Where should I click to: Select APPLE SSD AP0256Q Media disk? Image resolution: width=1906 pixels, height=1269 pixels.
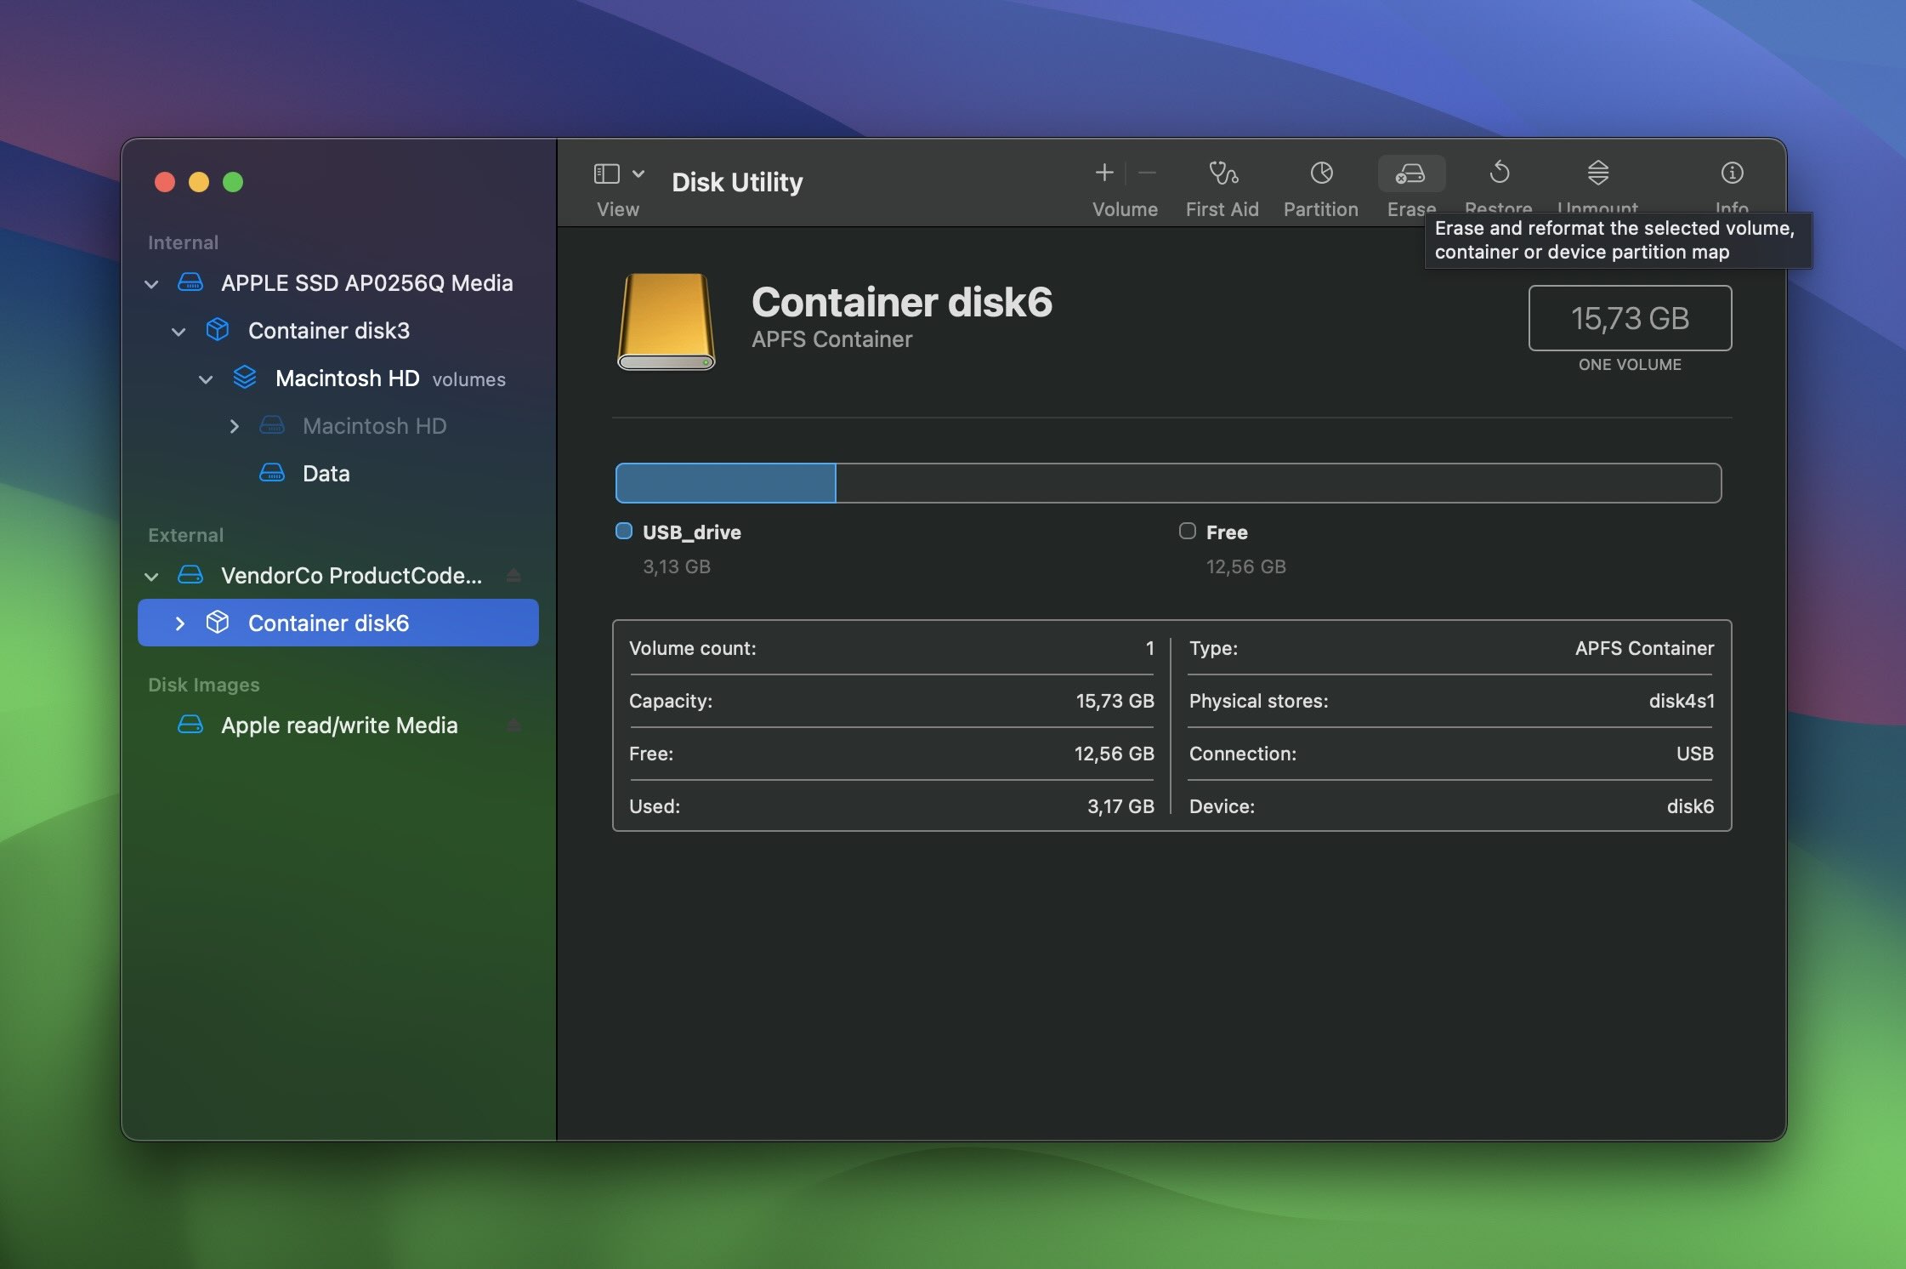point(338,283)
